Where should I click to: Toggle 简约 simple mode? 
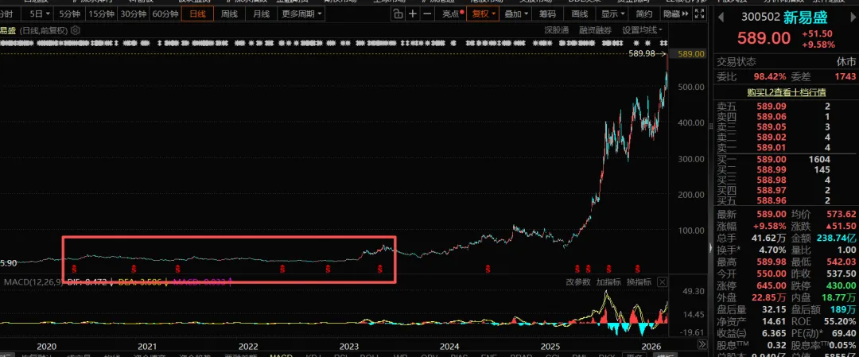644,14
